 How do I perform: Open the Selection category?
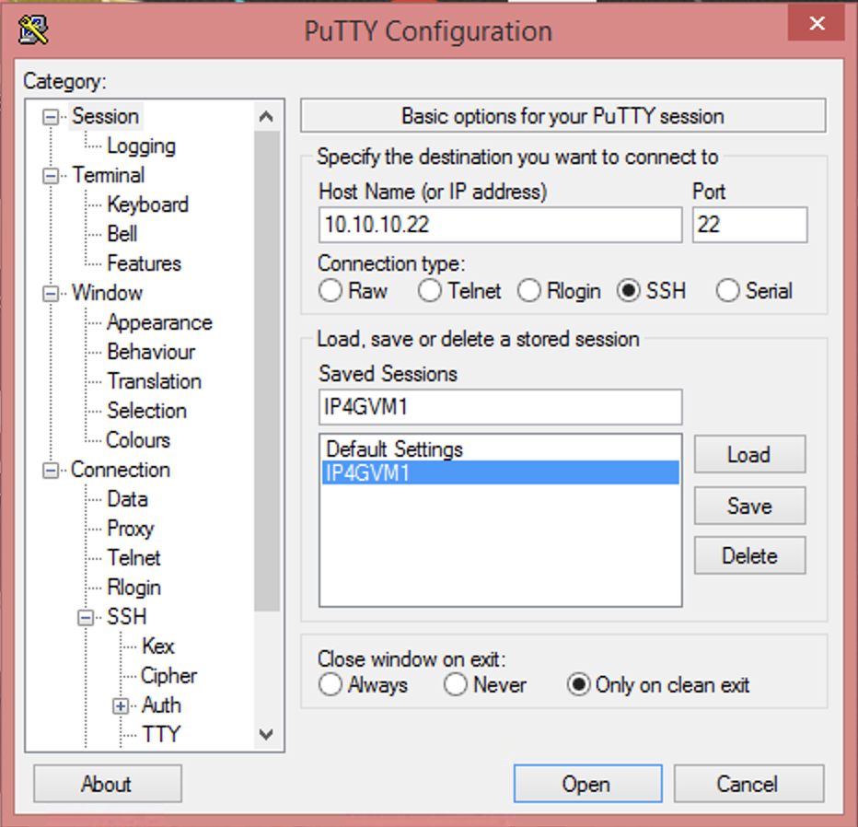(146, 411)
